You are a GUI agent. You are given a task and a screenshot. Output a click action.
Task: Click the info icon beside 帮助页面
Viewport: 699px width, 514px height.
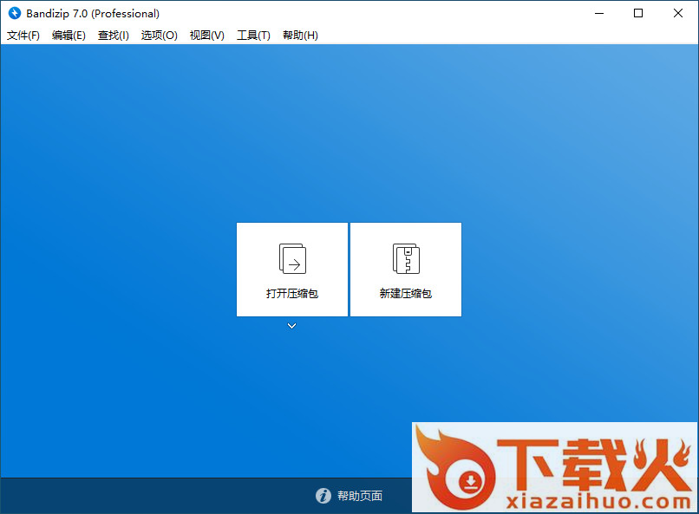point(323,496)
